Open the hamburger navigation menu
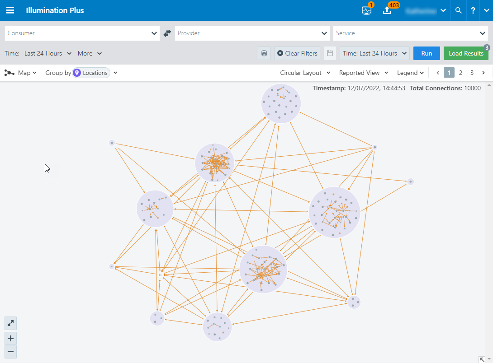This screenshot has height=363, width=493. [x=10, y=10]
